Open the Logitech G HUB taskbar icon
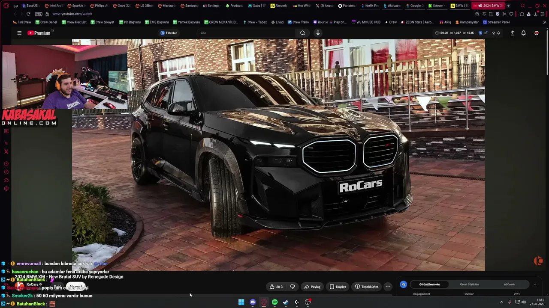The height and width of the screenshot is (308, 549). click(297, 302)
